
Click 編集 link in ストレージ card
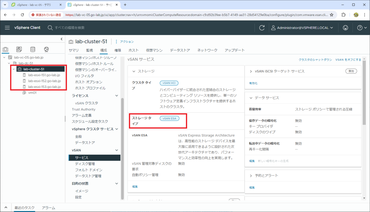point(135,186)
